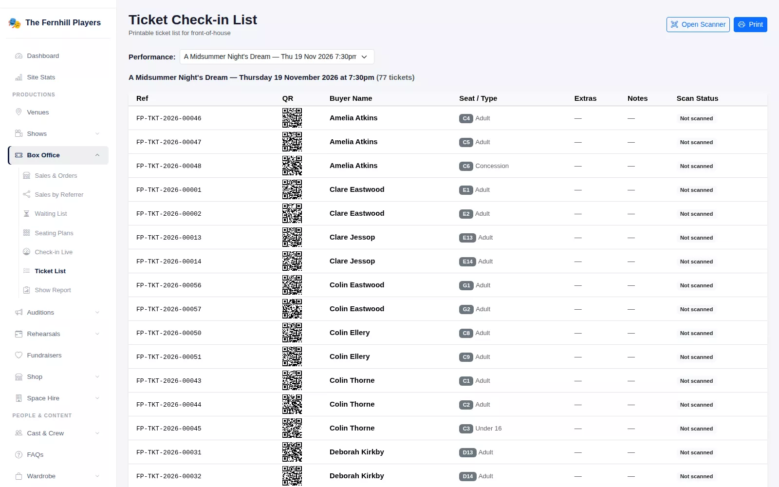
Task: Click the FAQs question mark icon
Action: coord(19,455)
